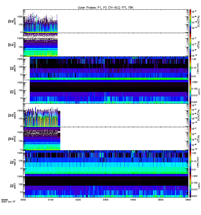
Task: Click the 0100 time axis label
Action: pyautogui.click(x=51, y=200)
